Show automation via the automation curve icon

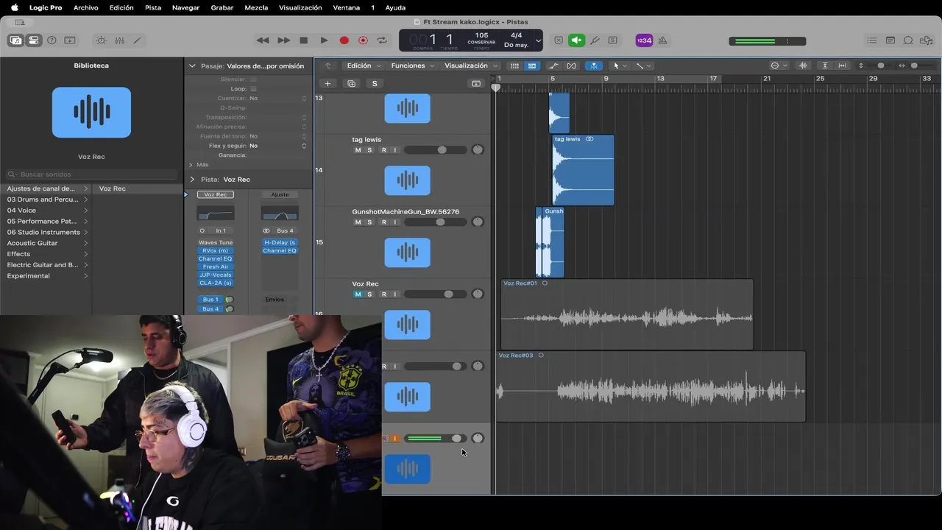(x=553, y=66)
